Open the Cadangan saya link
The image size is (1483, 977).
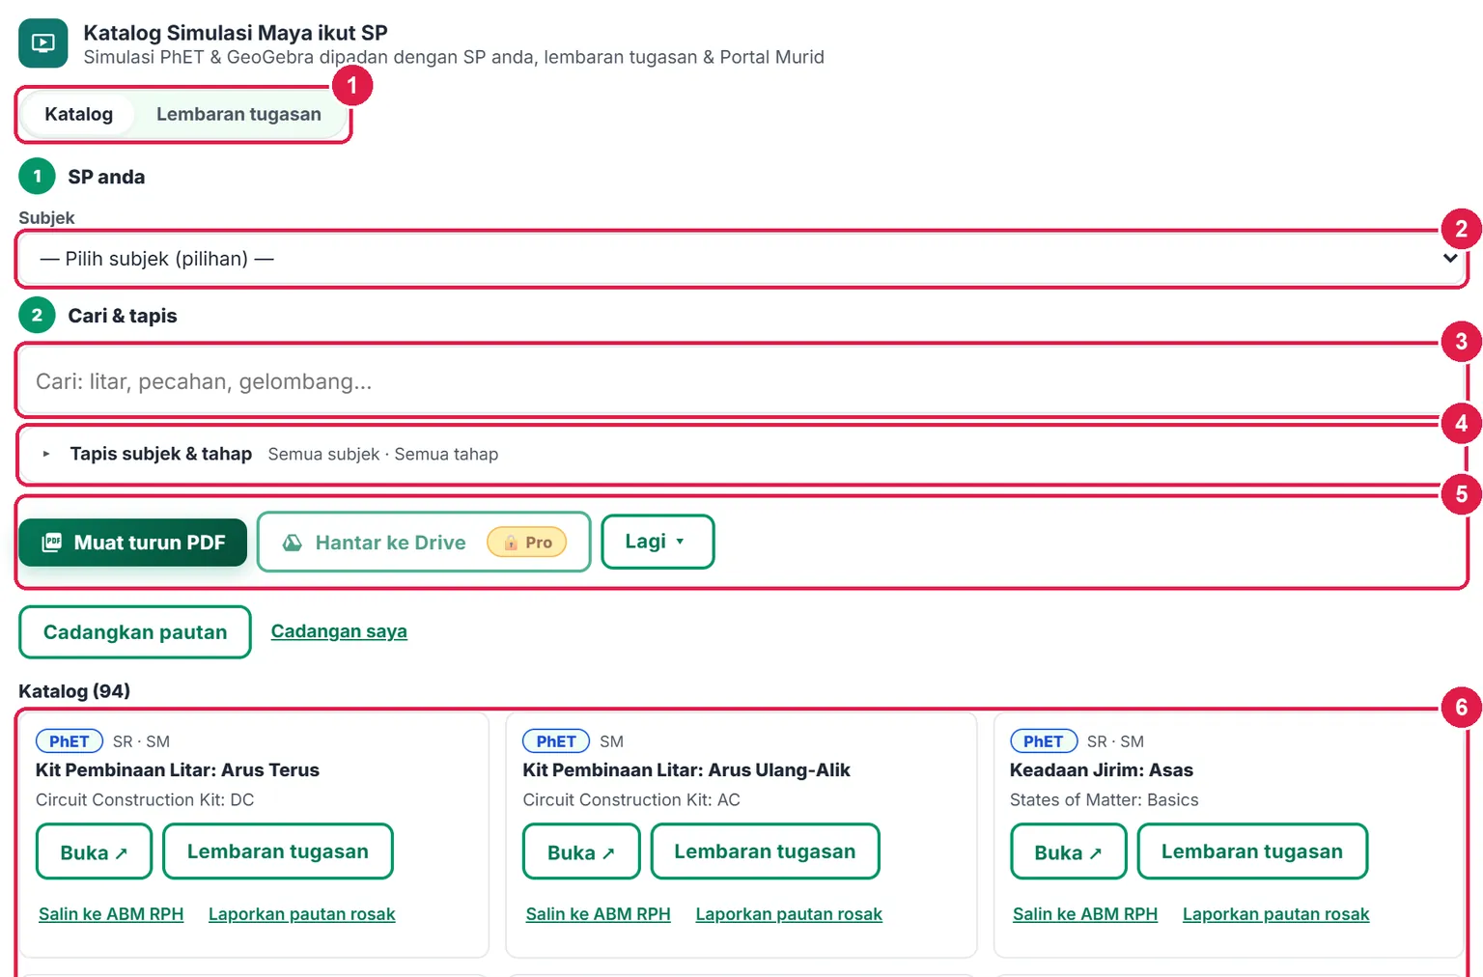coord(339,631)
